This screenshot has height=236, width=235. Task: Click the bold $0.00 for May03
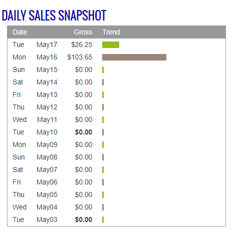click(84, 219)
